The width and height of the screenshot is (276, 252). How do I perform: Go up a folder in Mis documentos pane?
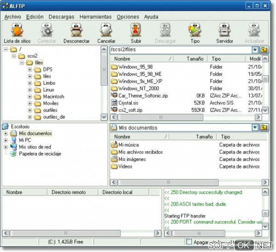point(264,128)
